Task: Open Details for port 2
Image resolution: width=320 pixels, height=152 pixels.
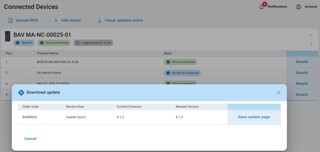Action: point(302,73)
